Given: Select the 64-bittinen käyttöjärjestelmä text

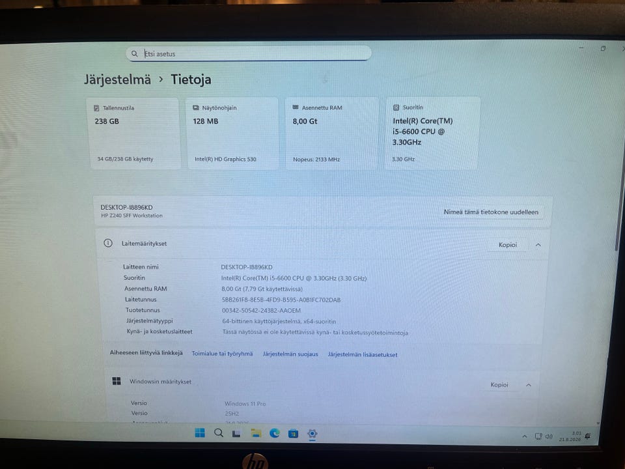Looking at the screenshot, I should tap(279, 321).
